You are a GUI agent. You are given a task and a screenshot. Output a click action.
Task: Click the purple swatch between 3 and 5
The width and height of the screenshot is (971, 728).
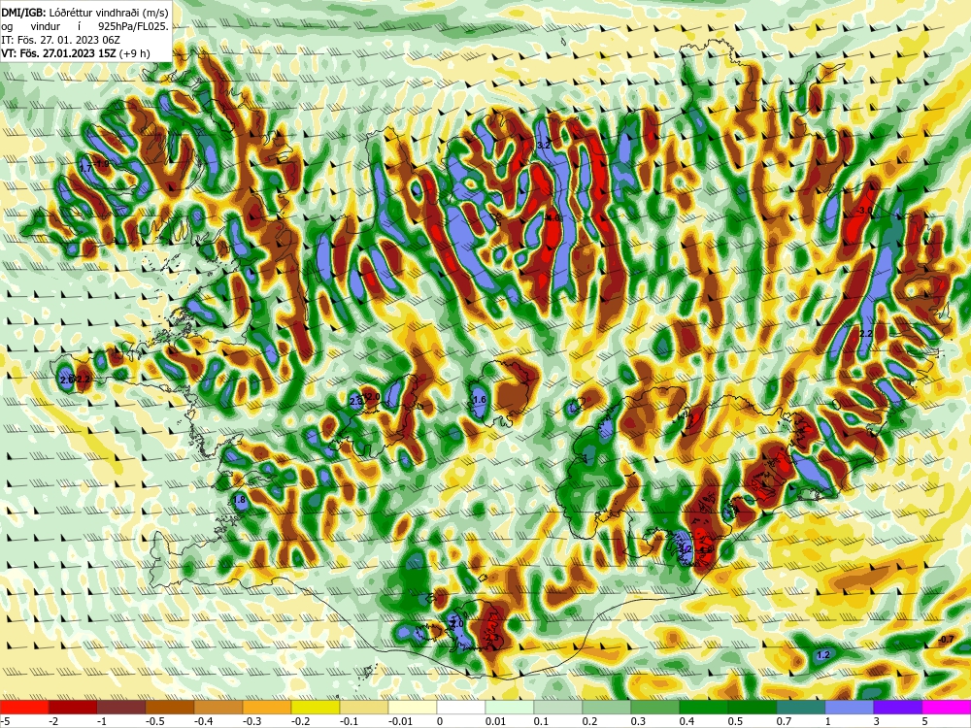click(898, 708)
